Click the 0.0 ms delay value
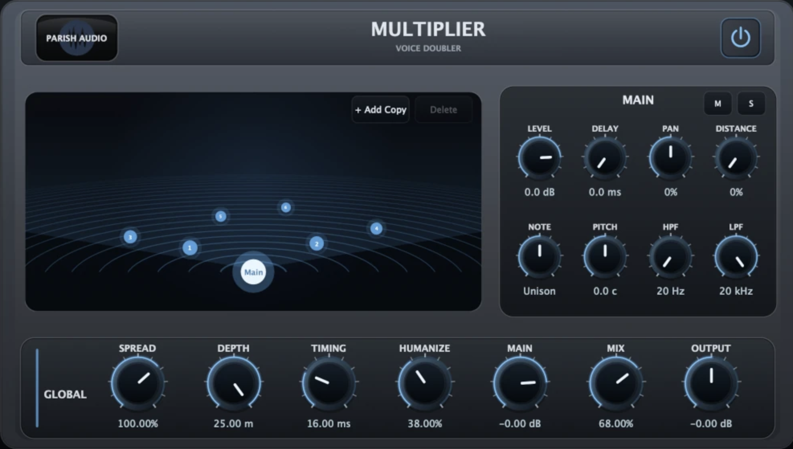 (x=605, y=192)
